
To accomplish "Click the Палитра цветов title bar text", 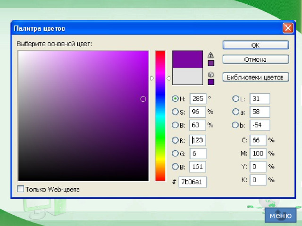I will (x=39, y=29).
